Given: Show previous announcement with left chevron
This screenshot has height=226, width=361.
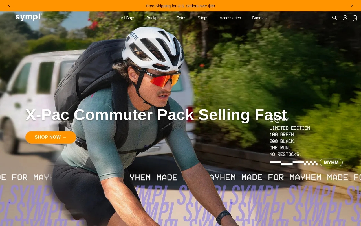Looking at the screenshot, I should (9, 6).
